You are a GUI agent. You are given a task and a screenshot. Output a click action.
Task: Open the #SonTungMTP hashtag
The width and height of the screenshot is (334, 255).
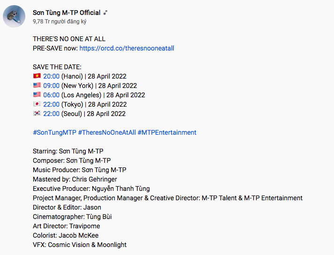54,132
